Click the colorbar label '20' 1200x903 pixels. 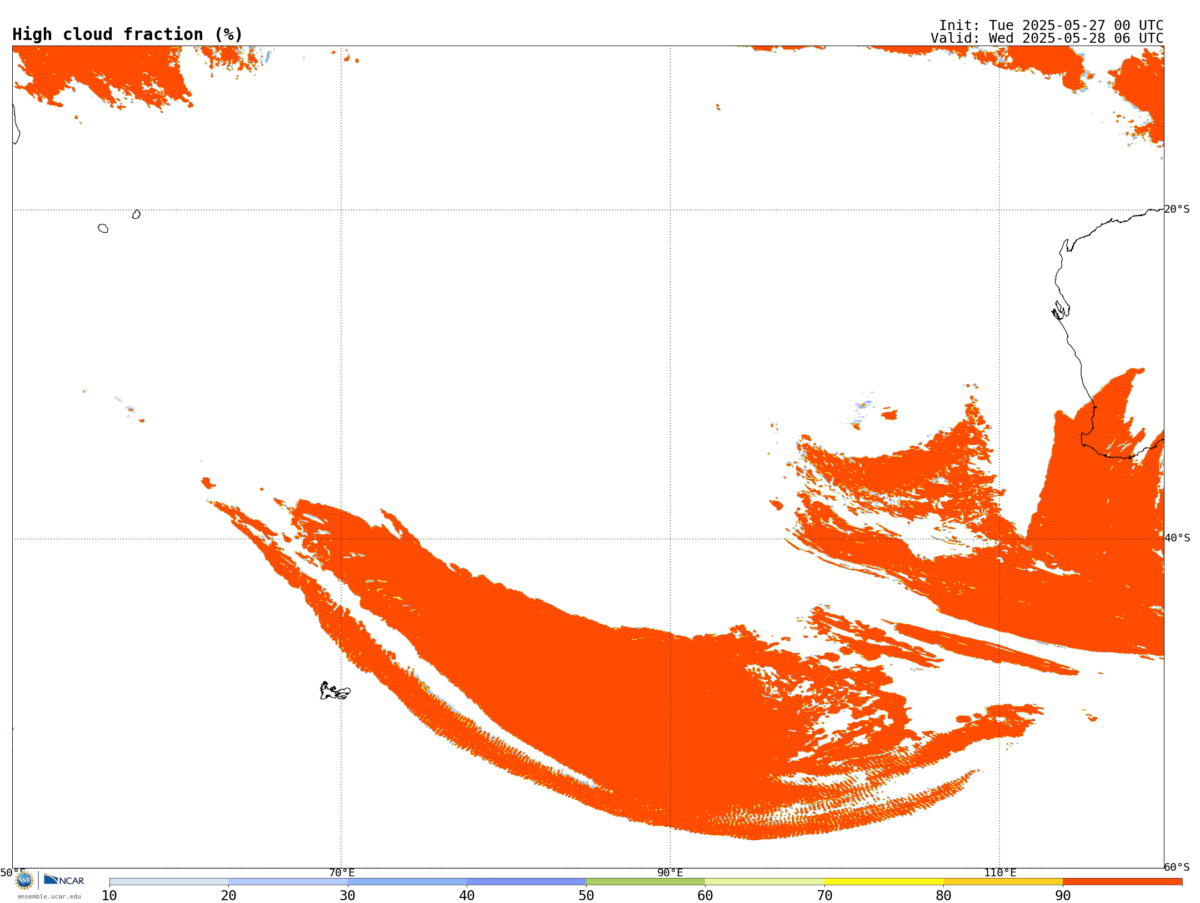228,896
